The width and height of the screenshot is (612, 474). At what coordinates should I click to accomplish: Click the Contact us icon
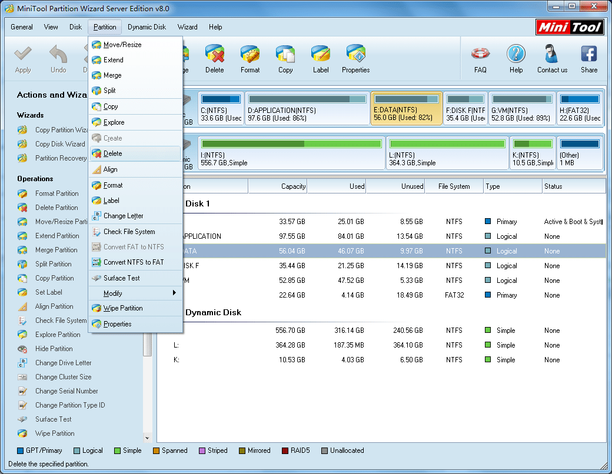[551, 59]
